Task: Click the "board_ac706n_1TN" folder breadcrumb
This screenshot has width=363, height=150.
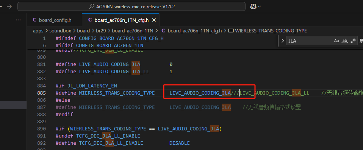Action: pyautogui.click(x=133, y=31)
